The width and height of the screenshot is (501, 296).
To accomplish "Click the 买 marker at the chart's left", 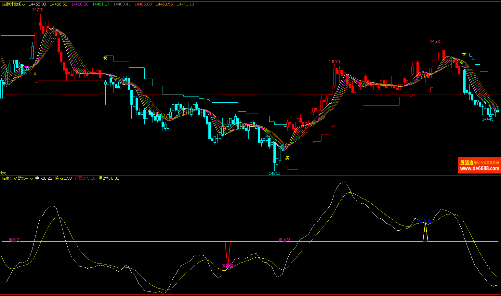I will tap(35, 74).
